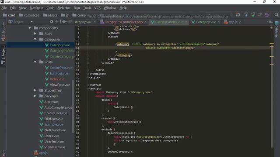Select Index.vue in project tree

pyautogui.click(x=54, y=79)
